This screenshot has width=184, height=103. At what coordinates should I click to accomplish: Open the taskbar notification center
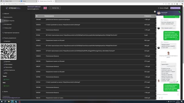[x=182, y=102]
